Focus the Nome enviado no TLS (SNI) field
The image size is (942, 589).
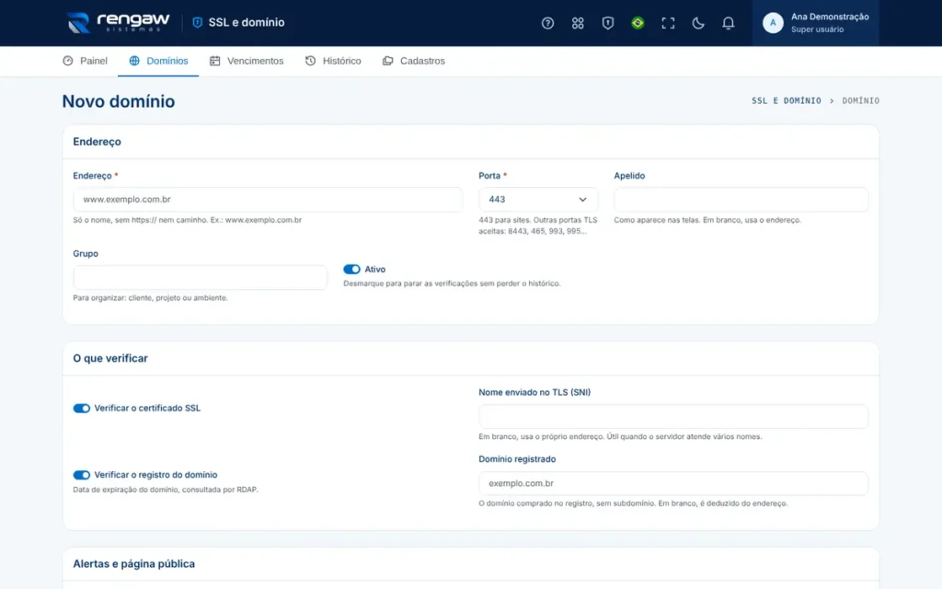672,417
